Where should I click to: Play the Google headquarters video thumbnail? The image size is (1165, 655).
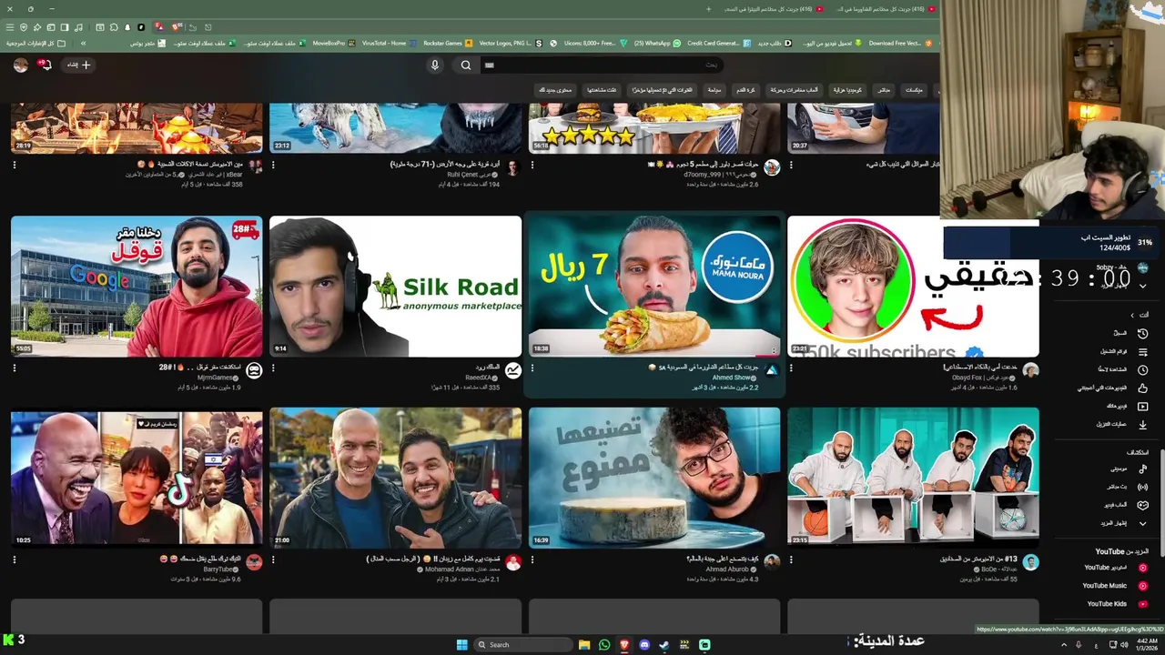pyautogui.click(x=137, y=287)
